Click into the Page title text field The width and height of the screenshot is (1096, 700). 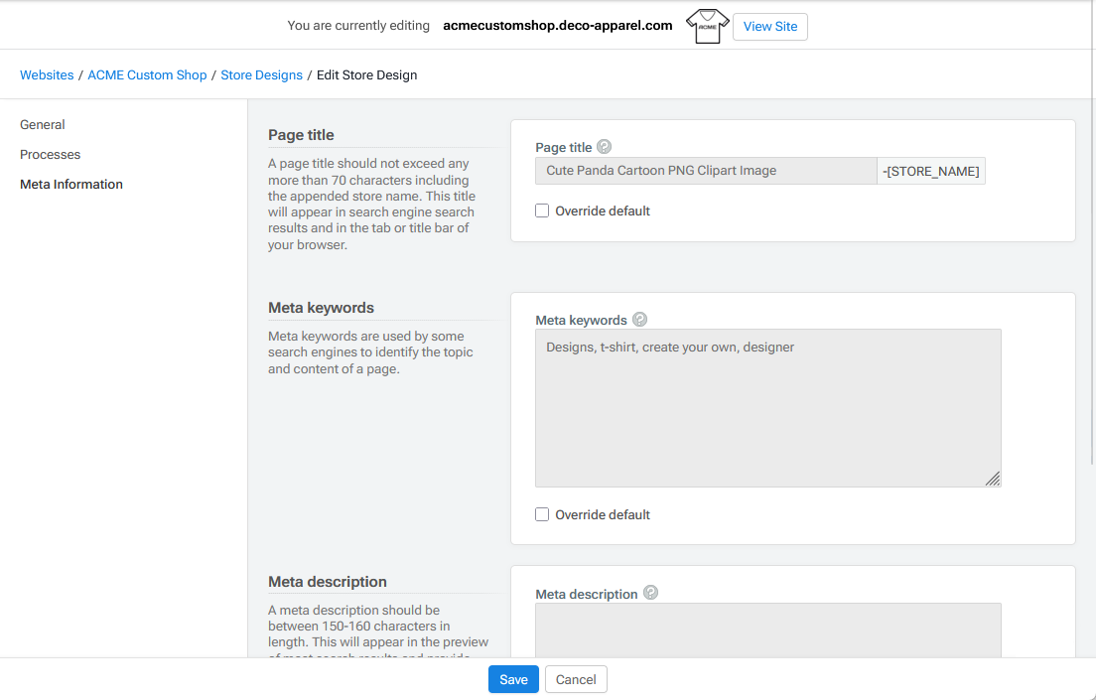(705, 171)
